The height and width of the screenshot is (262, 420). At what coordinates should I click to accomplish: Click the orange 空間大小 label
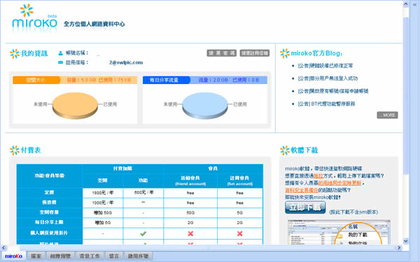(x=36, y=80)
